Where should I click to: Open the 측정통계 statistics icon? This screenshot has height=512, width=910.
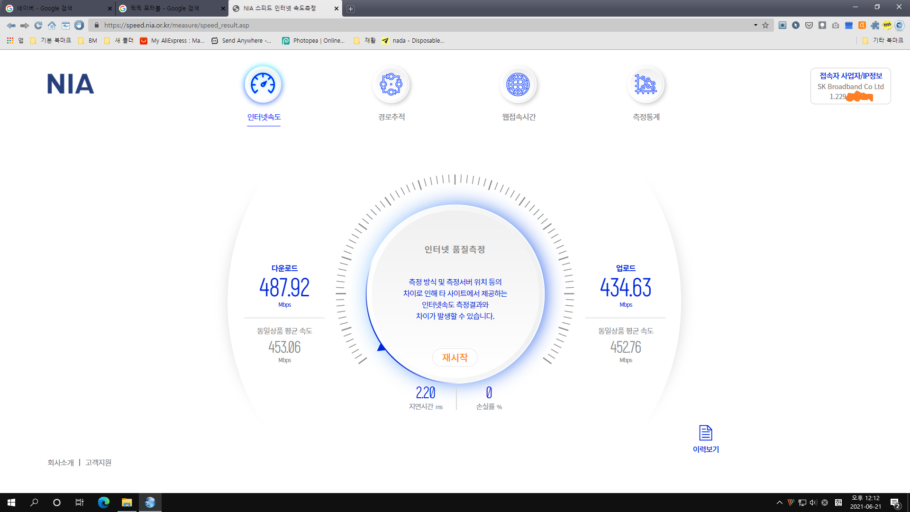point(646,84)
